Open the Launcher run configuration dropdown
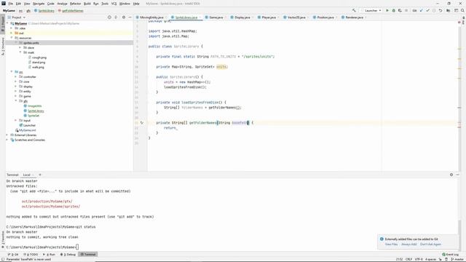This screenshot has height=262, width=466. point(371,10)
